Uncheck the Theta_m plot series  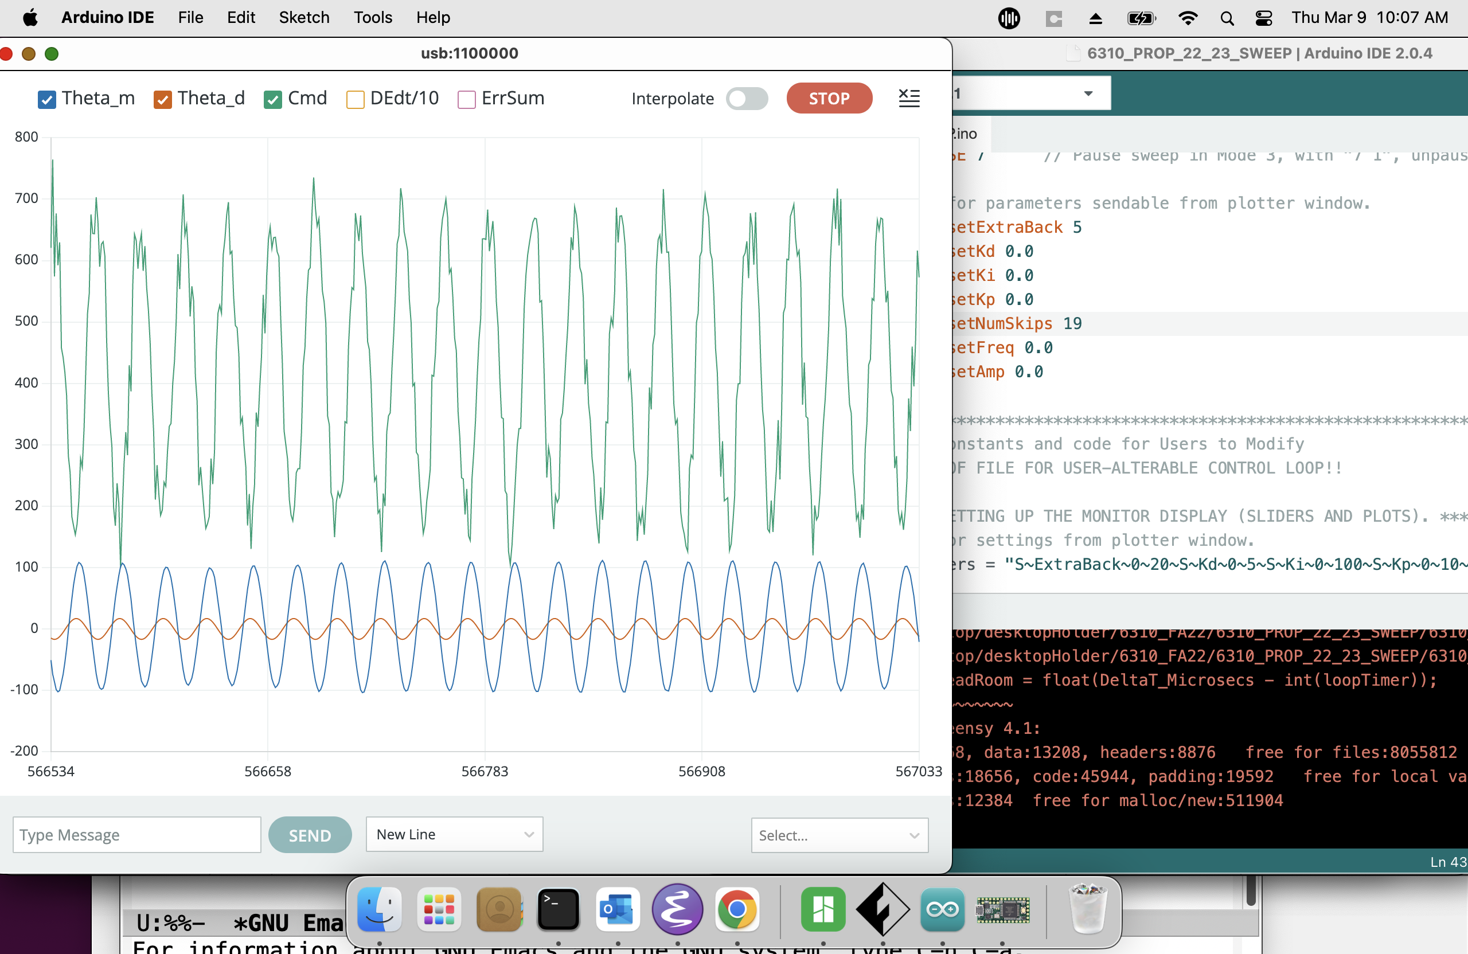(47, 99)
